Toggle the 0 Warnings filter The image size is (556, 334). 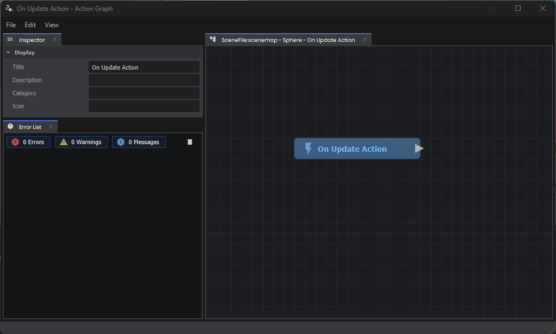(81, 141)
